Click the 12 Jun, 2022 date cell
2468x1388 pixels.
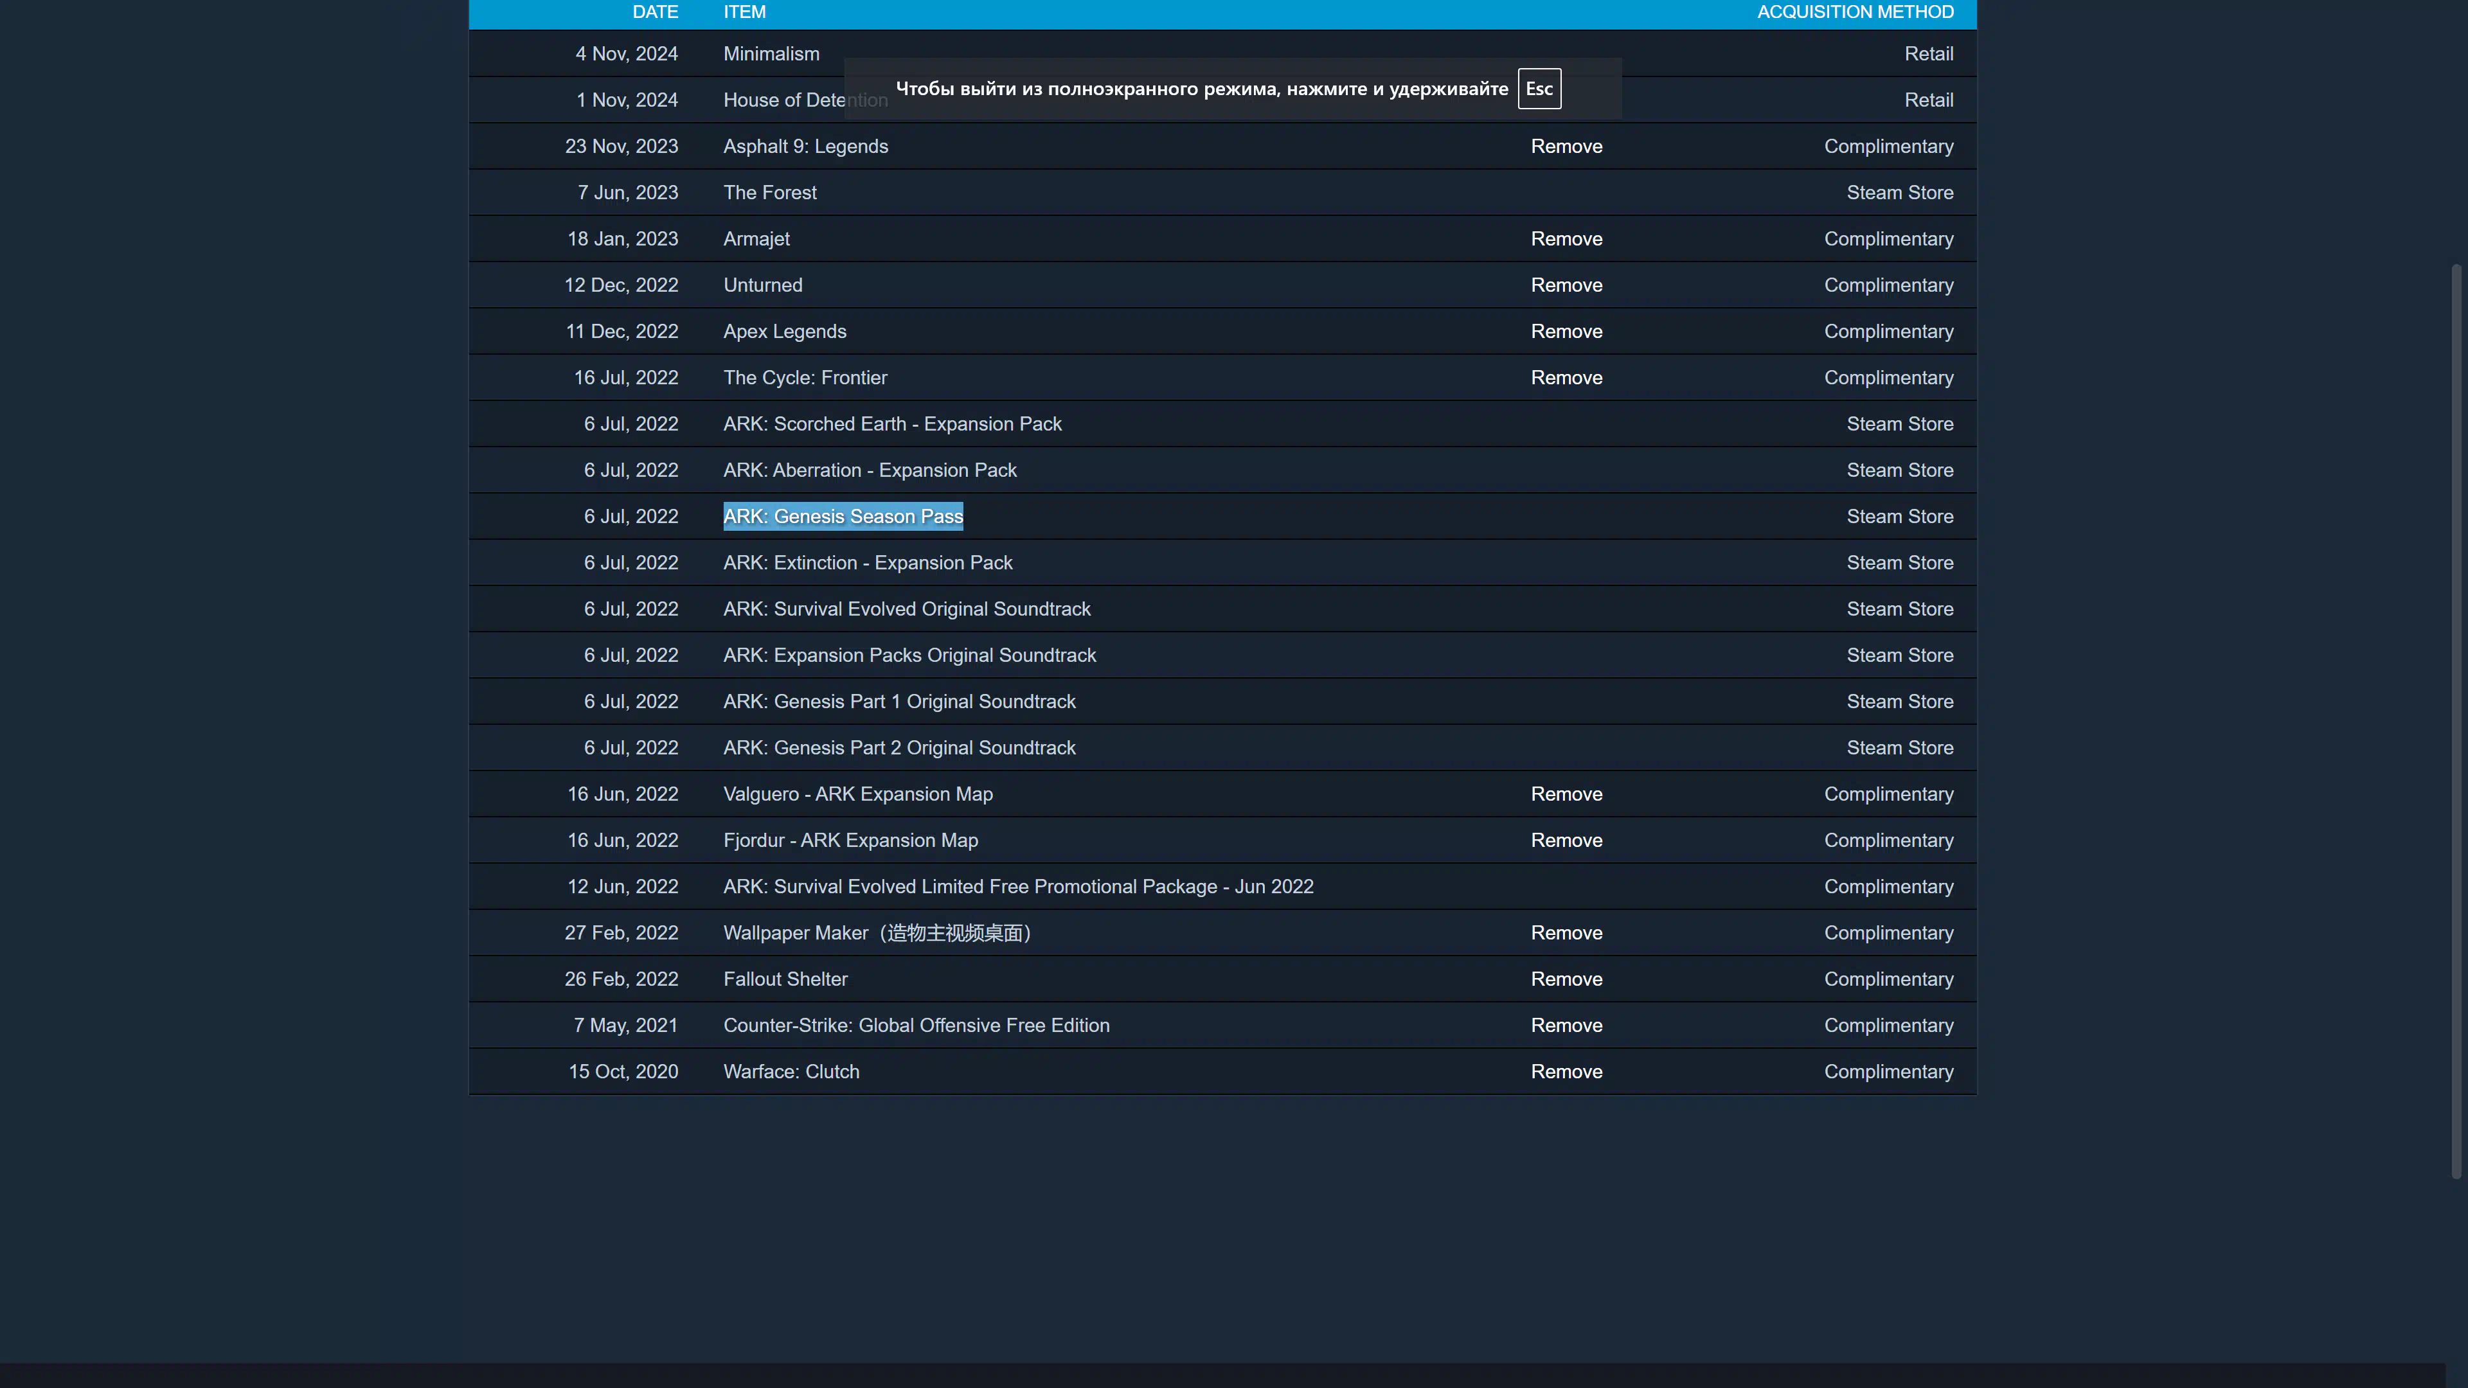click(x=621, y=887)
